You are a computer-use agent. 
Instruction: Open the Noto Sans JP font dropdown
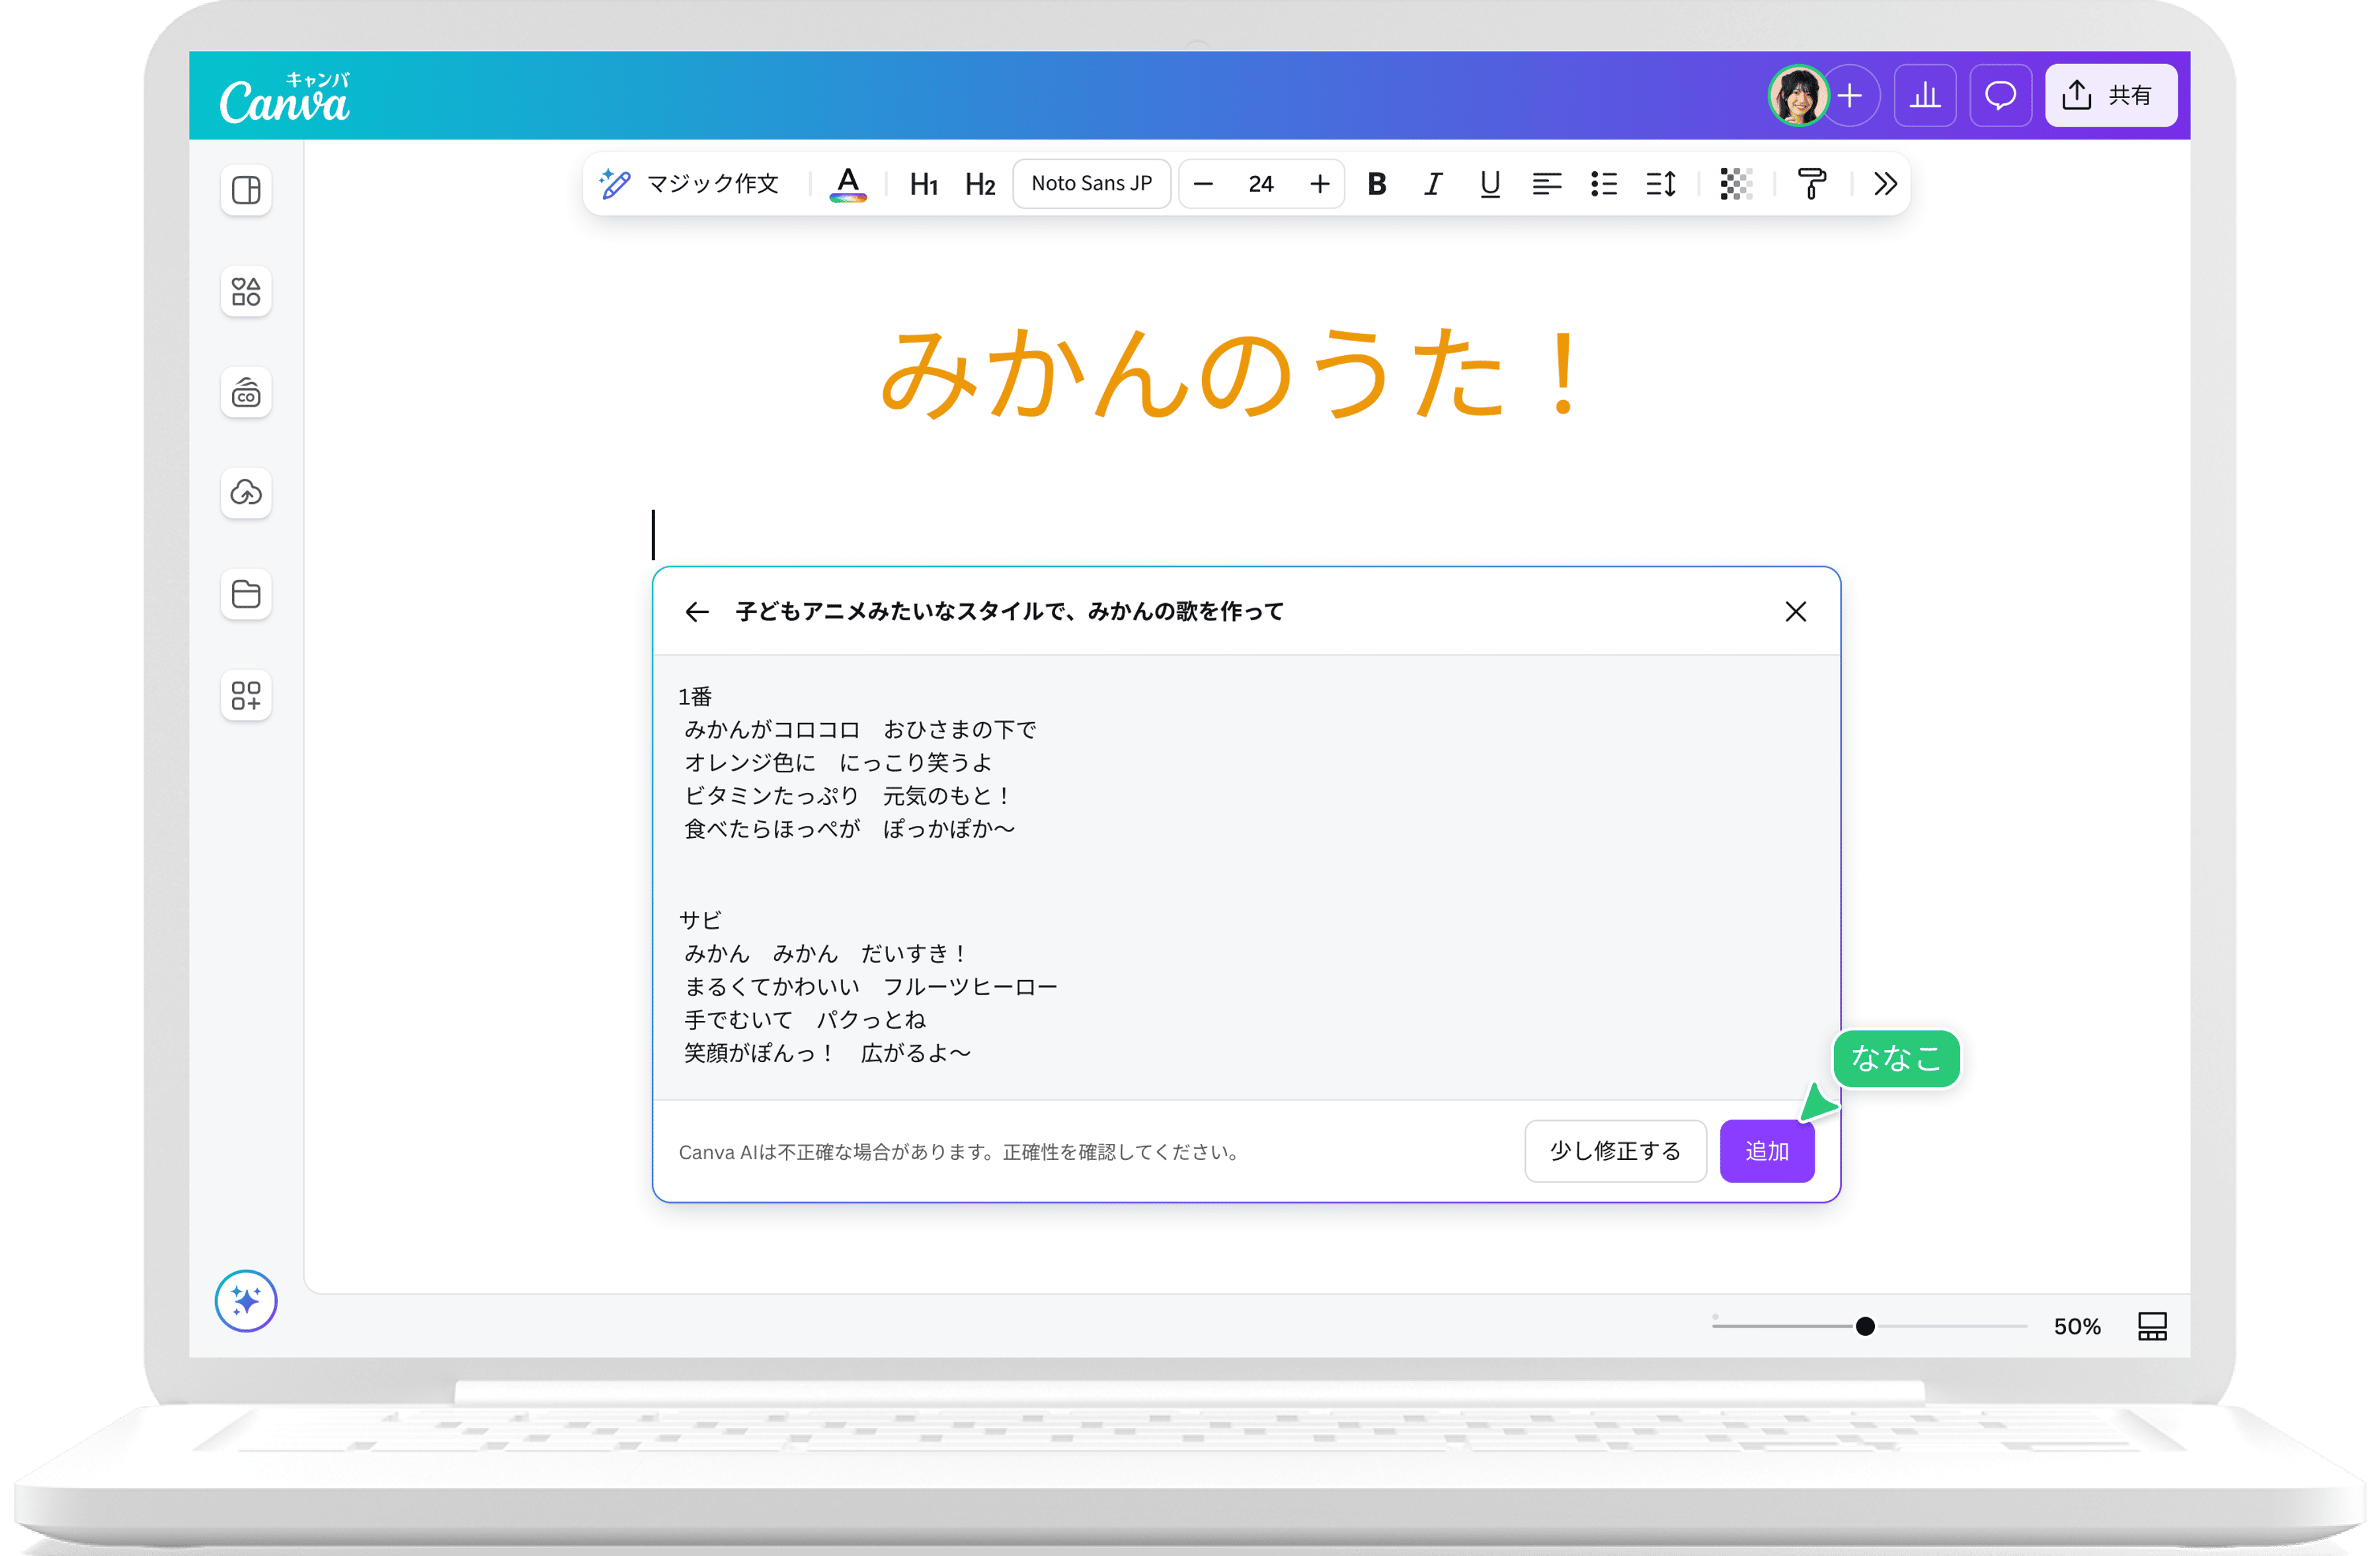[x=1091, y=184]
